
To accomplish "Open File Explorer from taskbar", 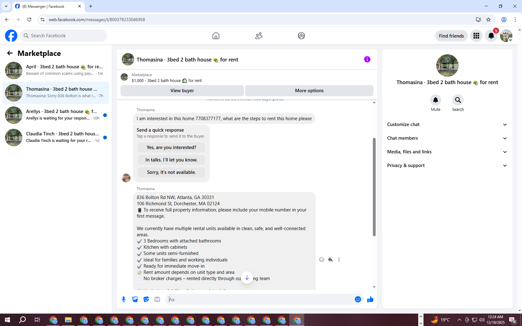I will coord(68,320).
